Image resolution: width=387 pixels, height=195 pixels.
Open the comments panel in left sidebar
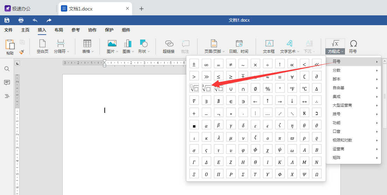(x=7, y=82)
